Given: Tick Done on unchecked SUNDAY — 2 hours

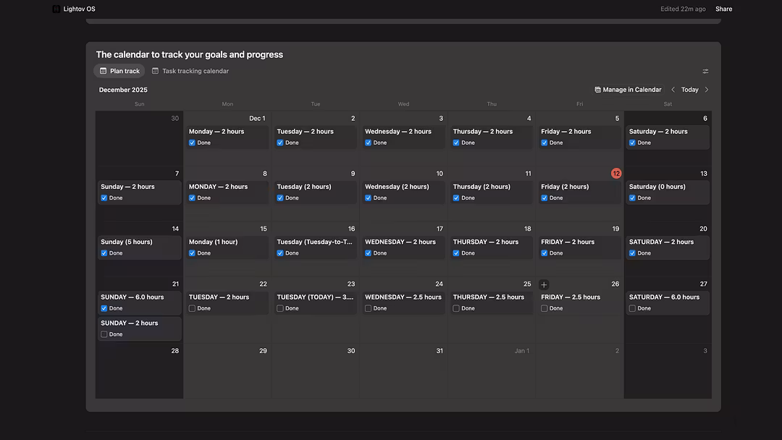Looking at the screenshot, I should 104,334.
